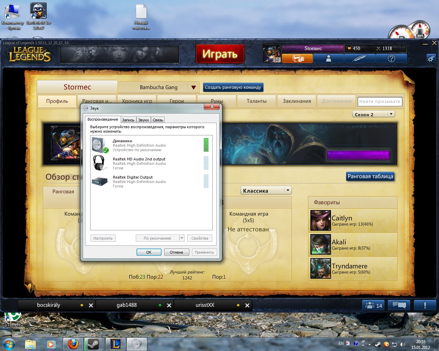Click the summoner avatar with level 30
This screenshot has height=351, width=439.
(x=272, y=53)
